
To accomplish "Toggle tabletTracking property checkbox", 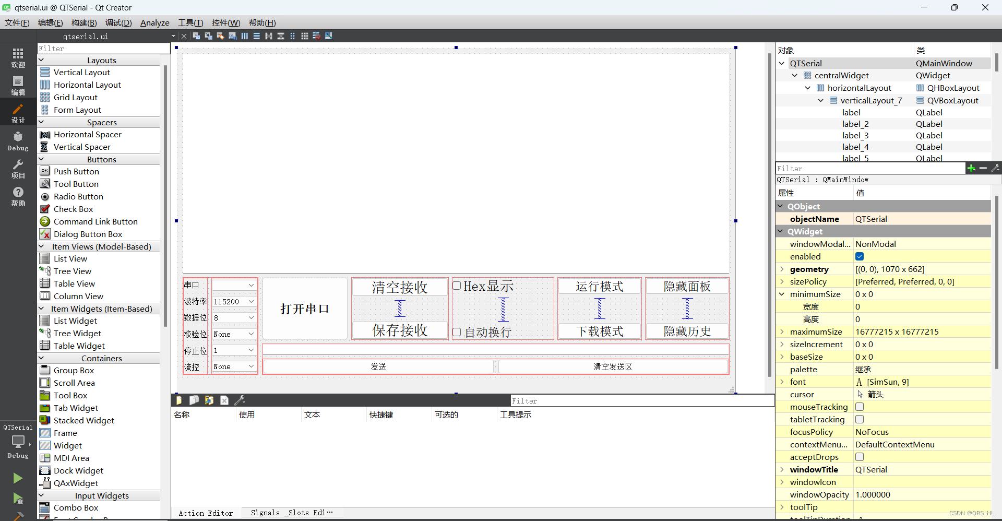I will (860, 419).
